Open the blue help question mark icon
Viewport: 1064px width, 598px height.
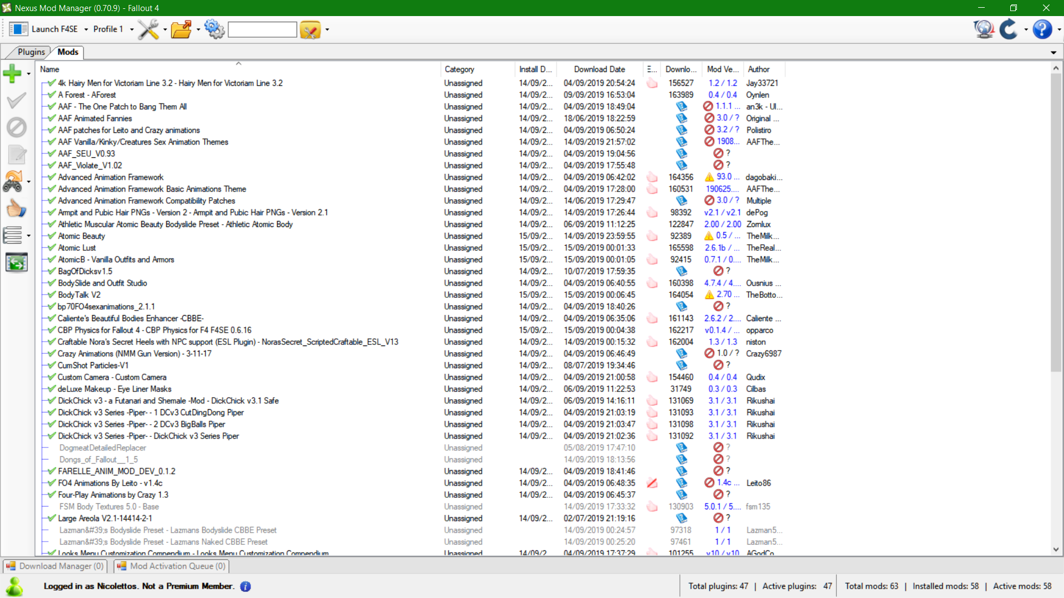point(1042,29)
